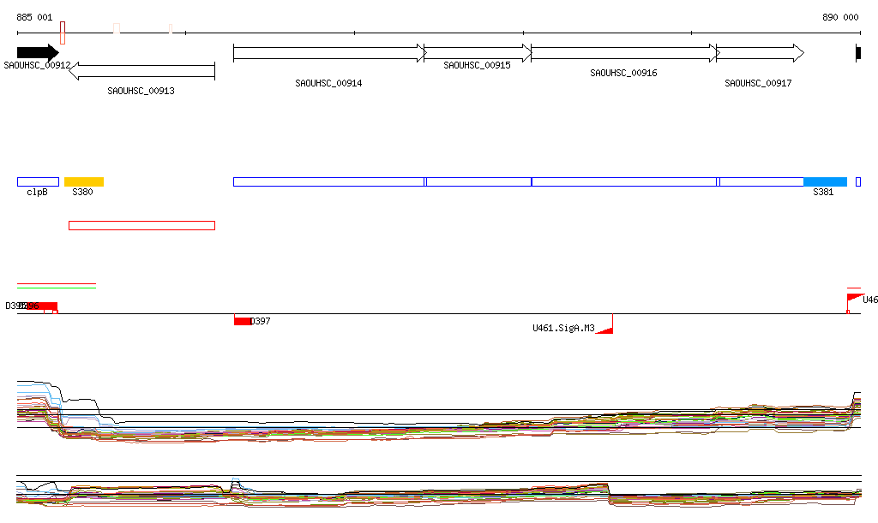Click the solid blue S381 segment

[x=826, y=181]
